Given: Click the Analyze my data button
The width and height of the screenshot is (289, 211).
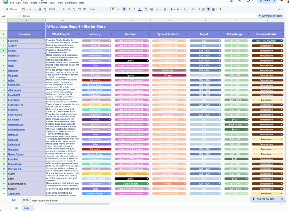Looking at the screenshot, I should tap(264, 199).
